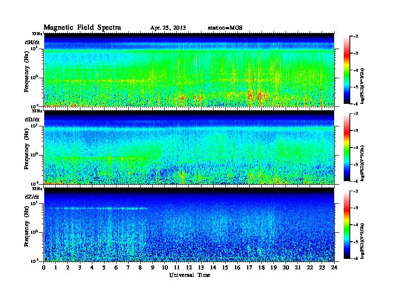Click the 'station=MOS' label

(x=225, y=28)
